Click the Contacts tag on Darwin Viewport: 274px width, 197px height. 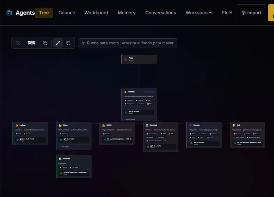(203, 134)
